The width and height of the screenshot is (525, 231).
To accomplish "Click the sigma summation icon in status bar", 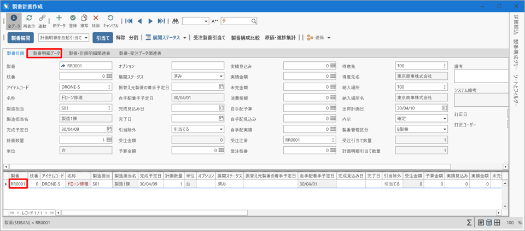I will (x=469, y=223).
